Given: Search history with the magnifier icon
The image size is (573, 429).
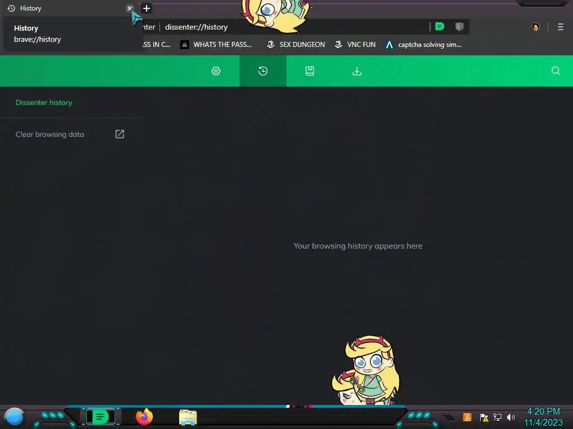Looking at the screenshot, I should point(556,71).
